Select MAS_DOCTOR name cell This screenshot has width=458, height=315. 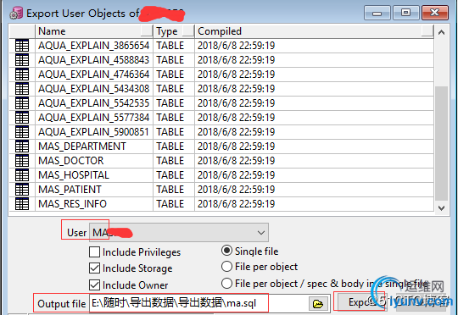pyautogui.click(x=94, y=161)
